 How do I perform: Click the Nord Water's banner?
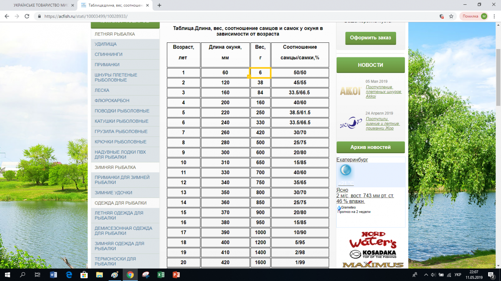point(373,240)
